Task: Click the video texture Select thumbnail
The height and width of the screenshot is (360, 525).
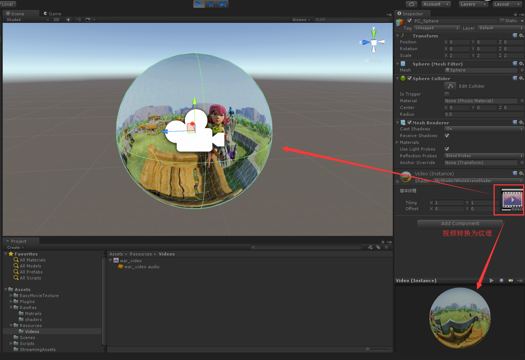Action: coord(512,200)
